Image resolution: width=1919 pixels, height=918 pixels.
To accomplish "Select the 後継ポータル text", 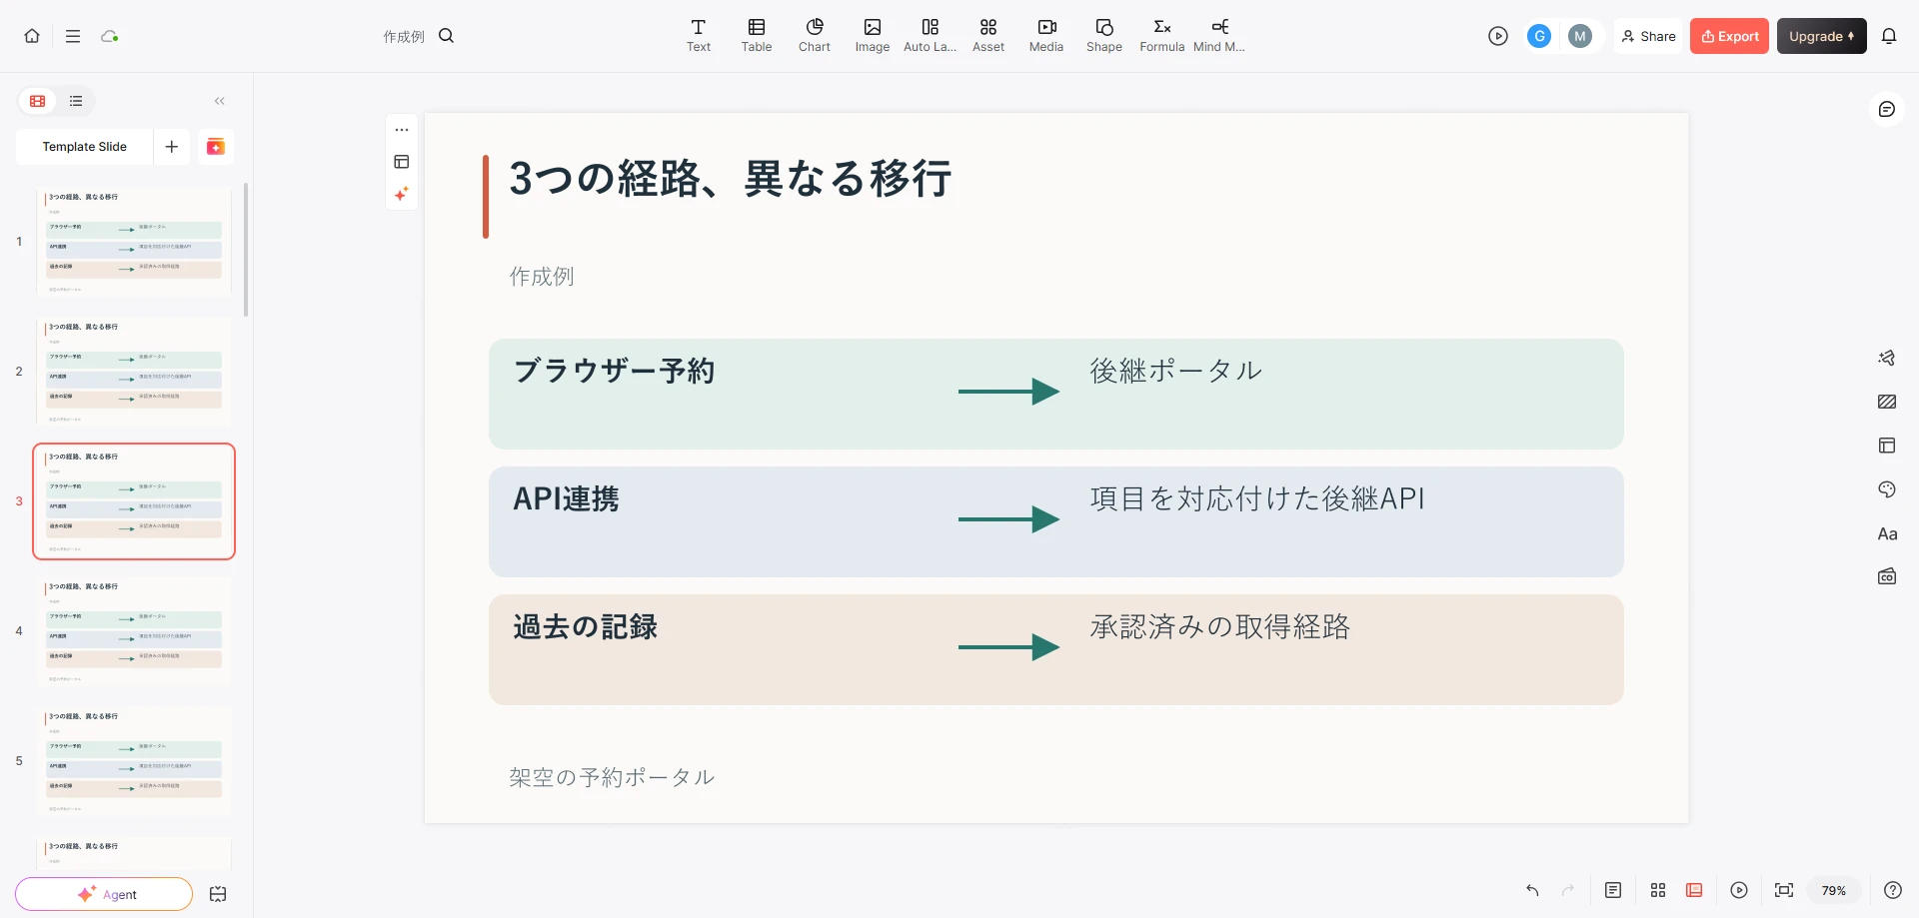I will 1175,371.
